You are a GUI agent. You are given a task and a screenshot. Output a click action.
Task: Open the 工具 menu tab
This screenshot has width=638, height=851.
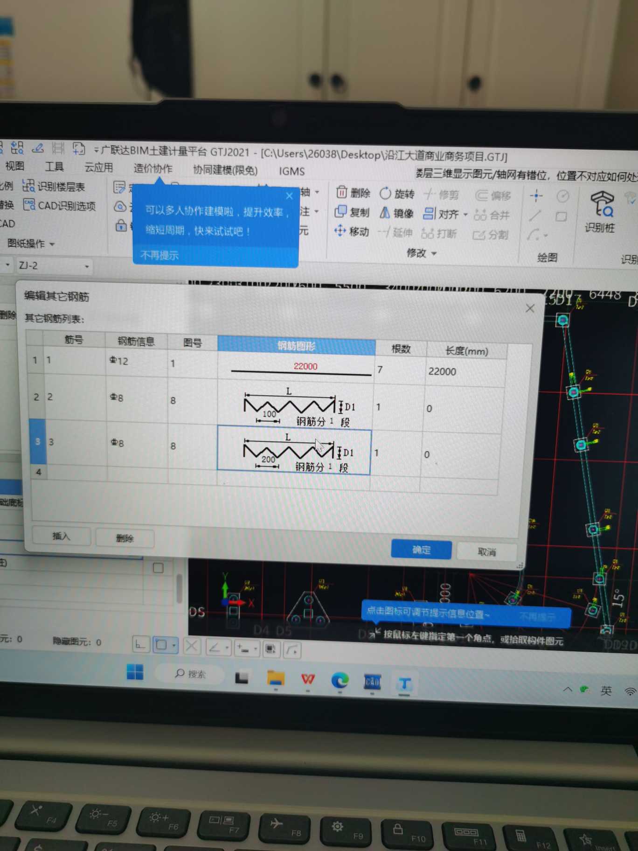coord(54,167)
